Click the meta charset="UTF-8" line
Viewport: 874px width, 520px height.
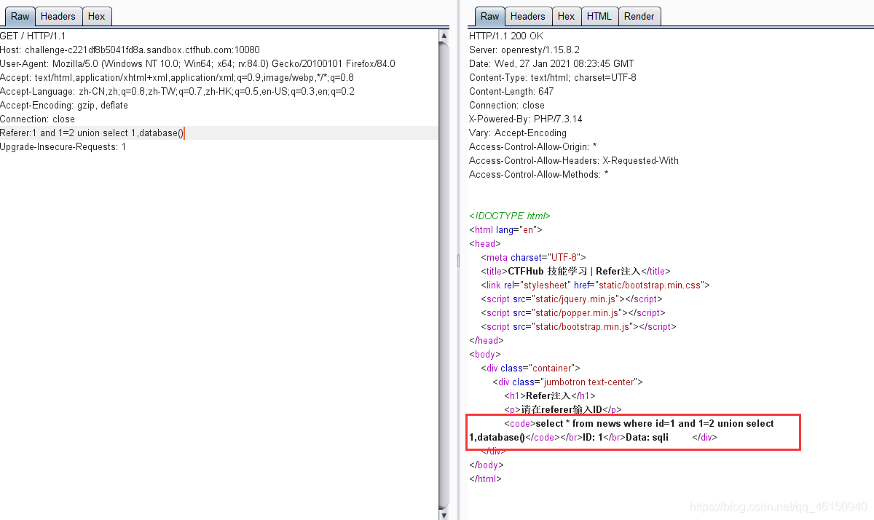coord(533,257)
